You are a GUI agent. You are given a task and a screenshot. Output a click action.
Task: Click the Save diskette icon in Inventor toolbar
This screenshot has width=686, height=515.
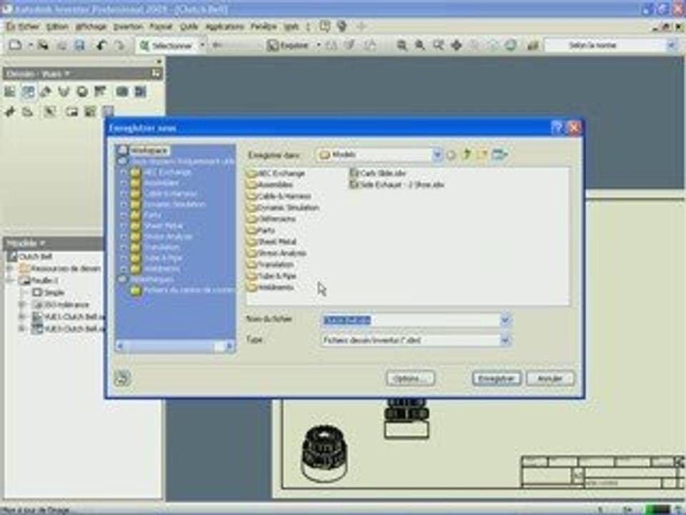coord(79,45)
